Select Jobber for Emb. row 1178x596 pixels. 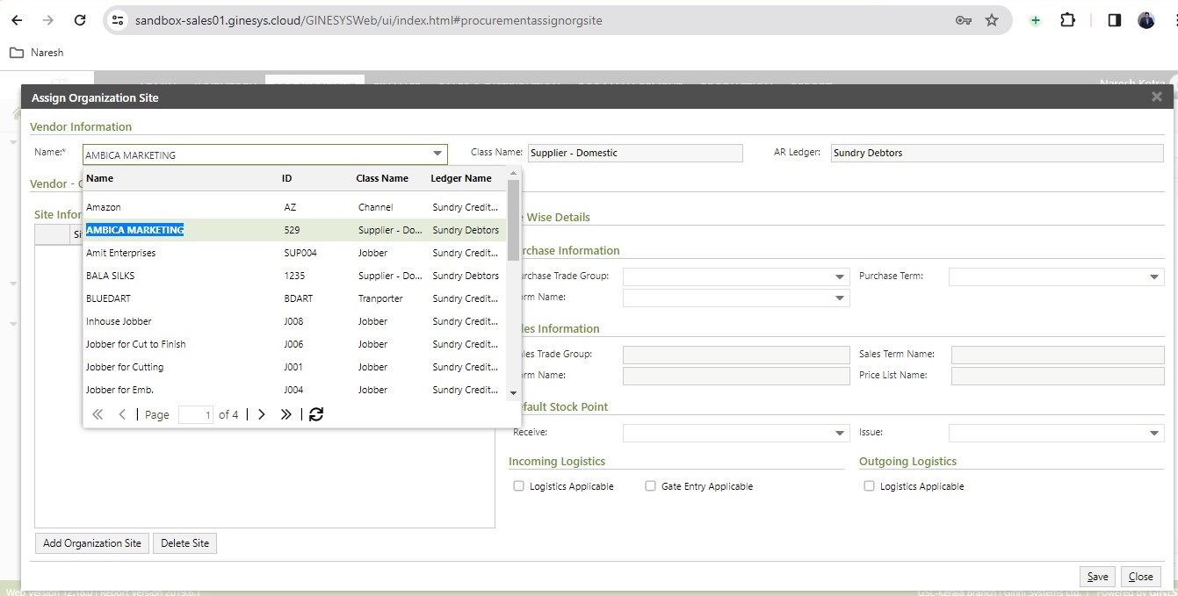coord(294,390)
